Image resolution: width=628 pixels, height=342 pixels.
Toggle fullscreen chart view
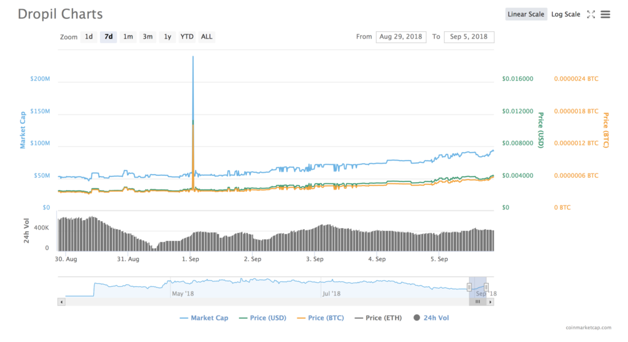(591, 14)
